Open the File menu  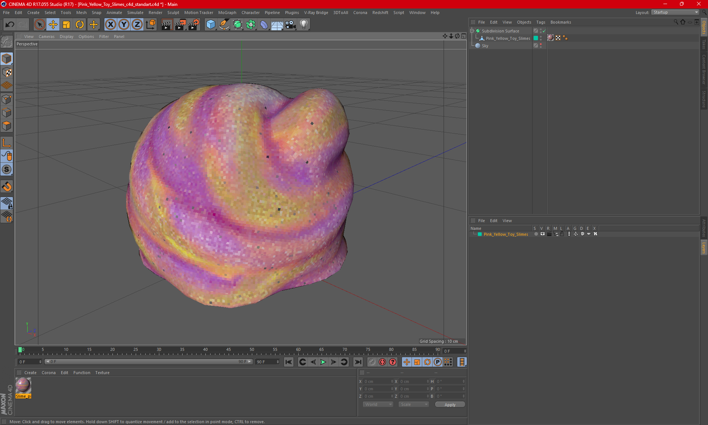(x=6, y=13)
